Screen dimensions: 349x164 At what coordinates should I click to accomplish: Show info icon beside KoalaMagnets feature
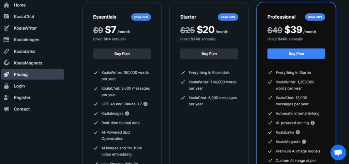pyautogui.click(x=304, y=142)
